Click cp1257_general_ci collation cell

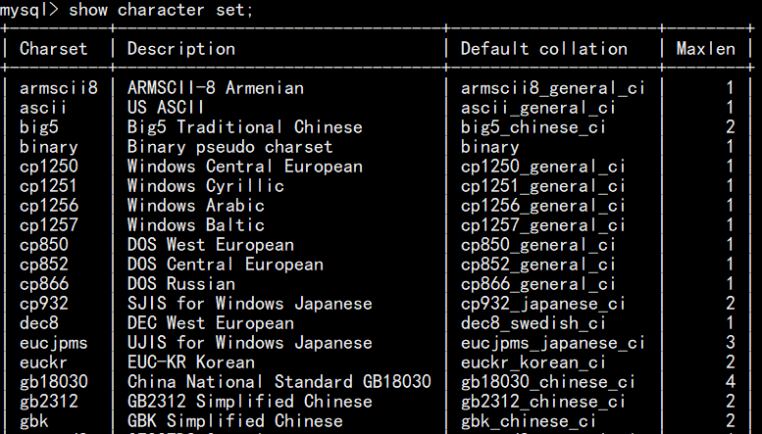tap(543, 225)
